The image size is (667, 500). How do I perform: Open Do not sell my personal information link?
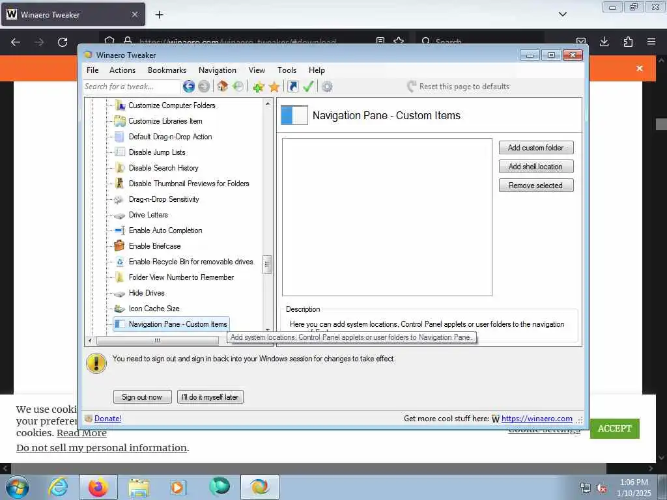coord(102,448)
